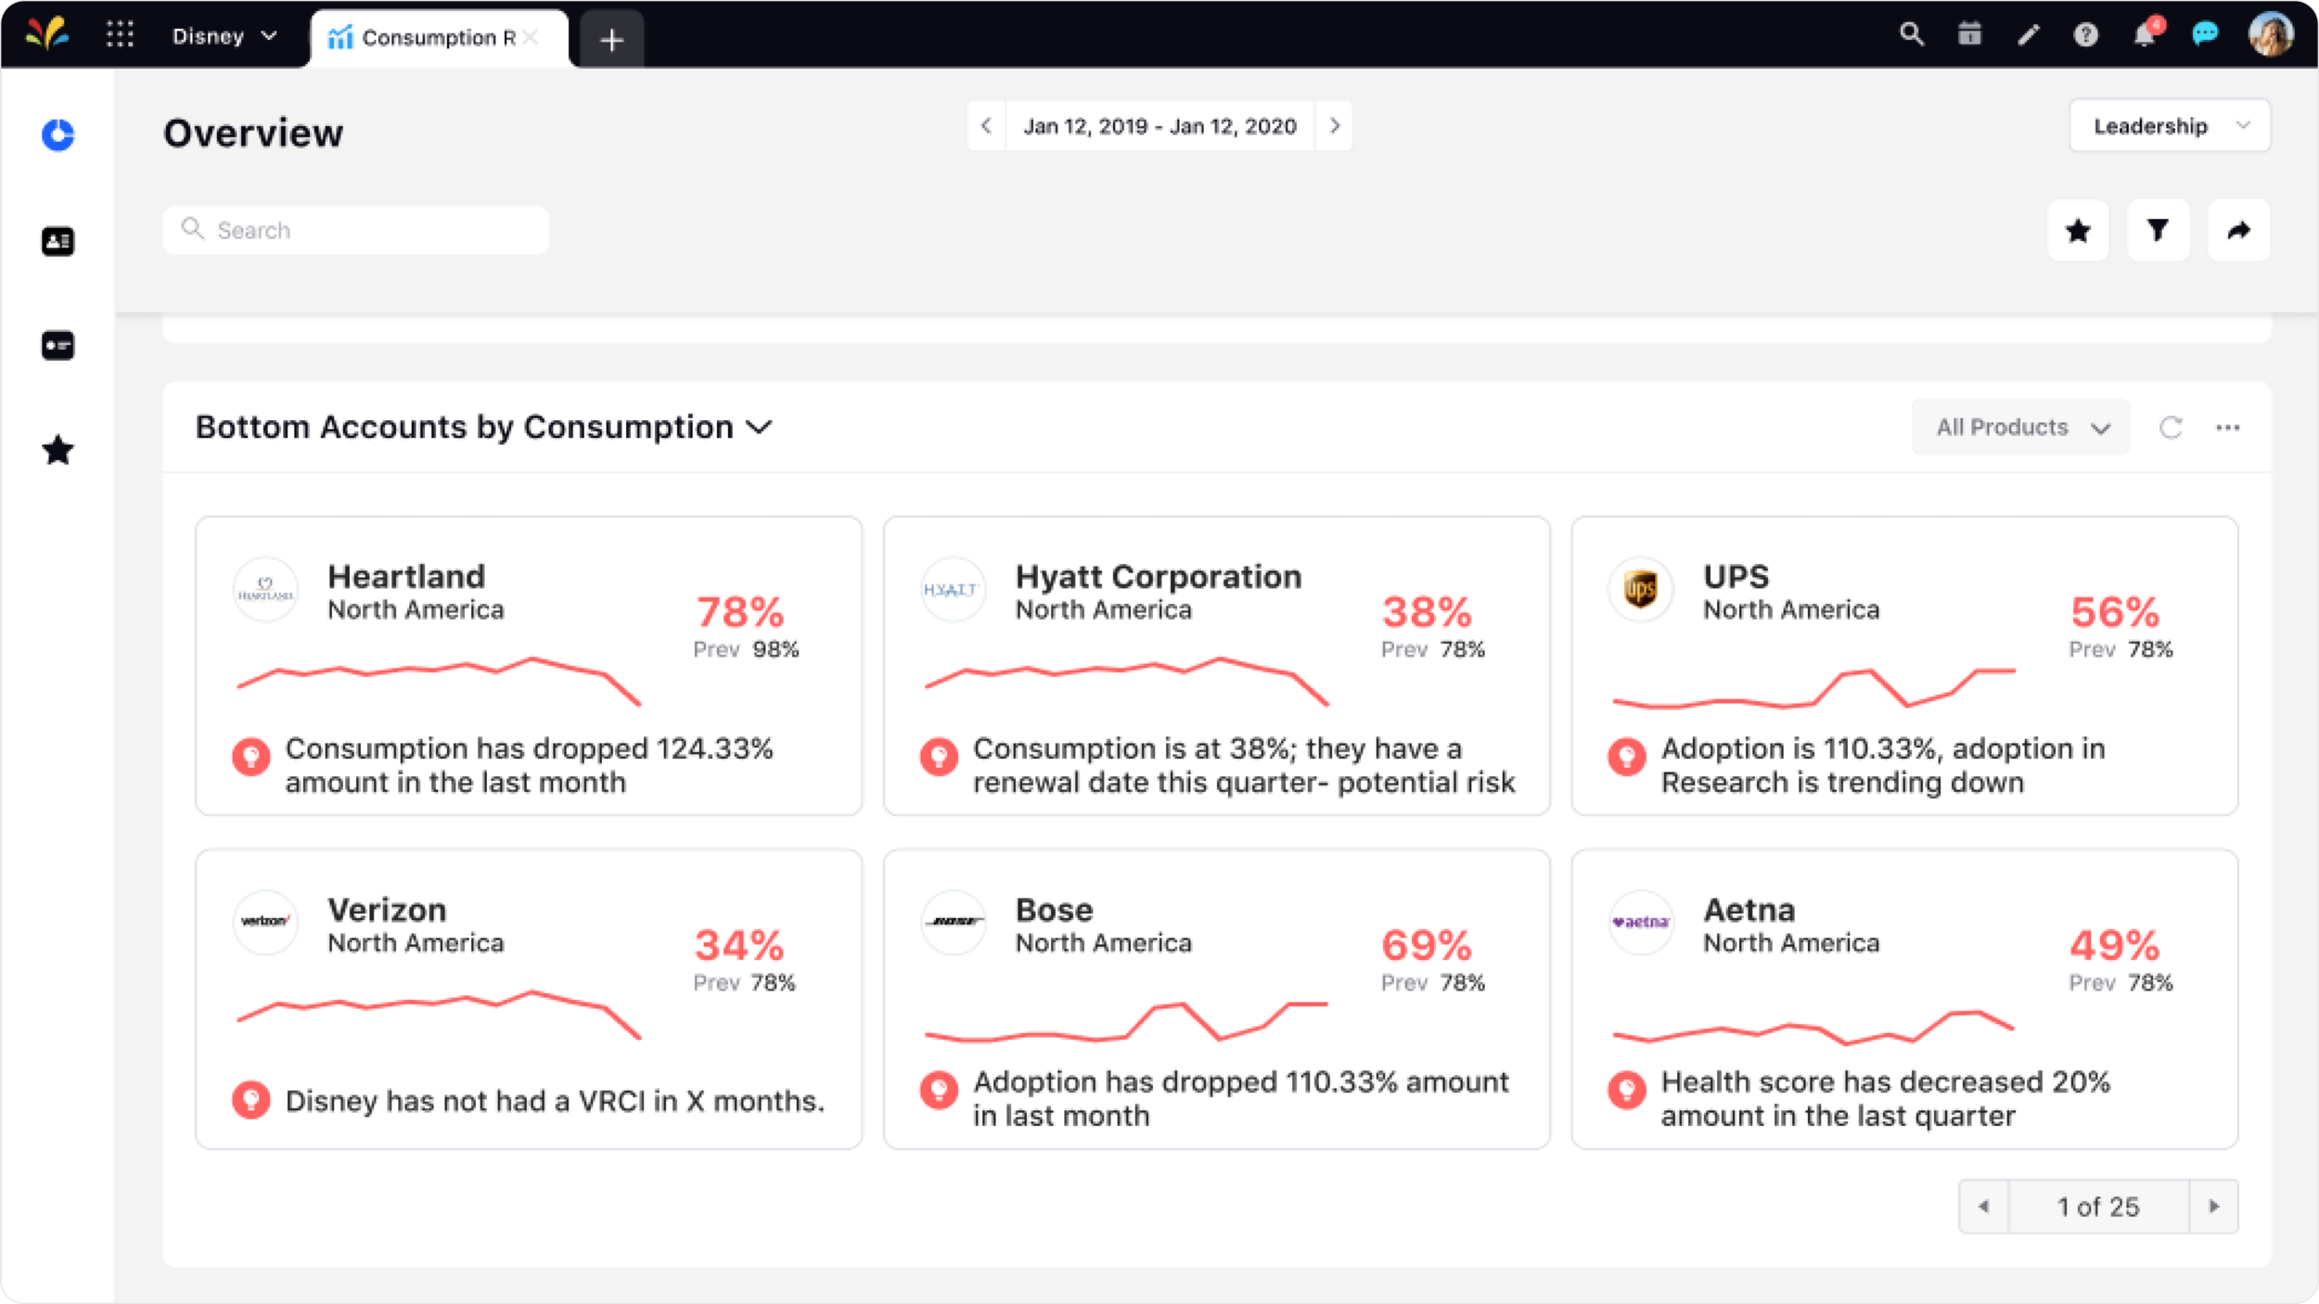The width and height of the screenshot is (2319, 1304).
Task: Open the Aetna account title
Action: coord(1749,910)
